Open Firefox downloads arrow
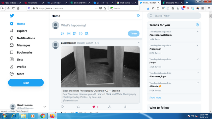The image size is (212, 119). (x=148, y=8)
